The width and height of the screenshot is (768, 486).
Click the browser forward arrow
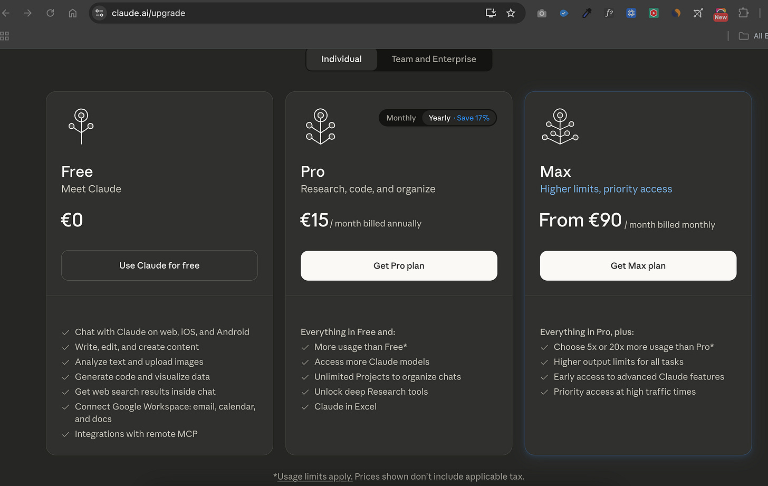tap(28, 13)
